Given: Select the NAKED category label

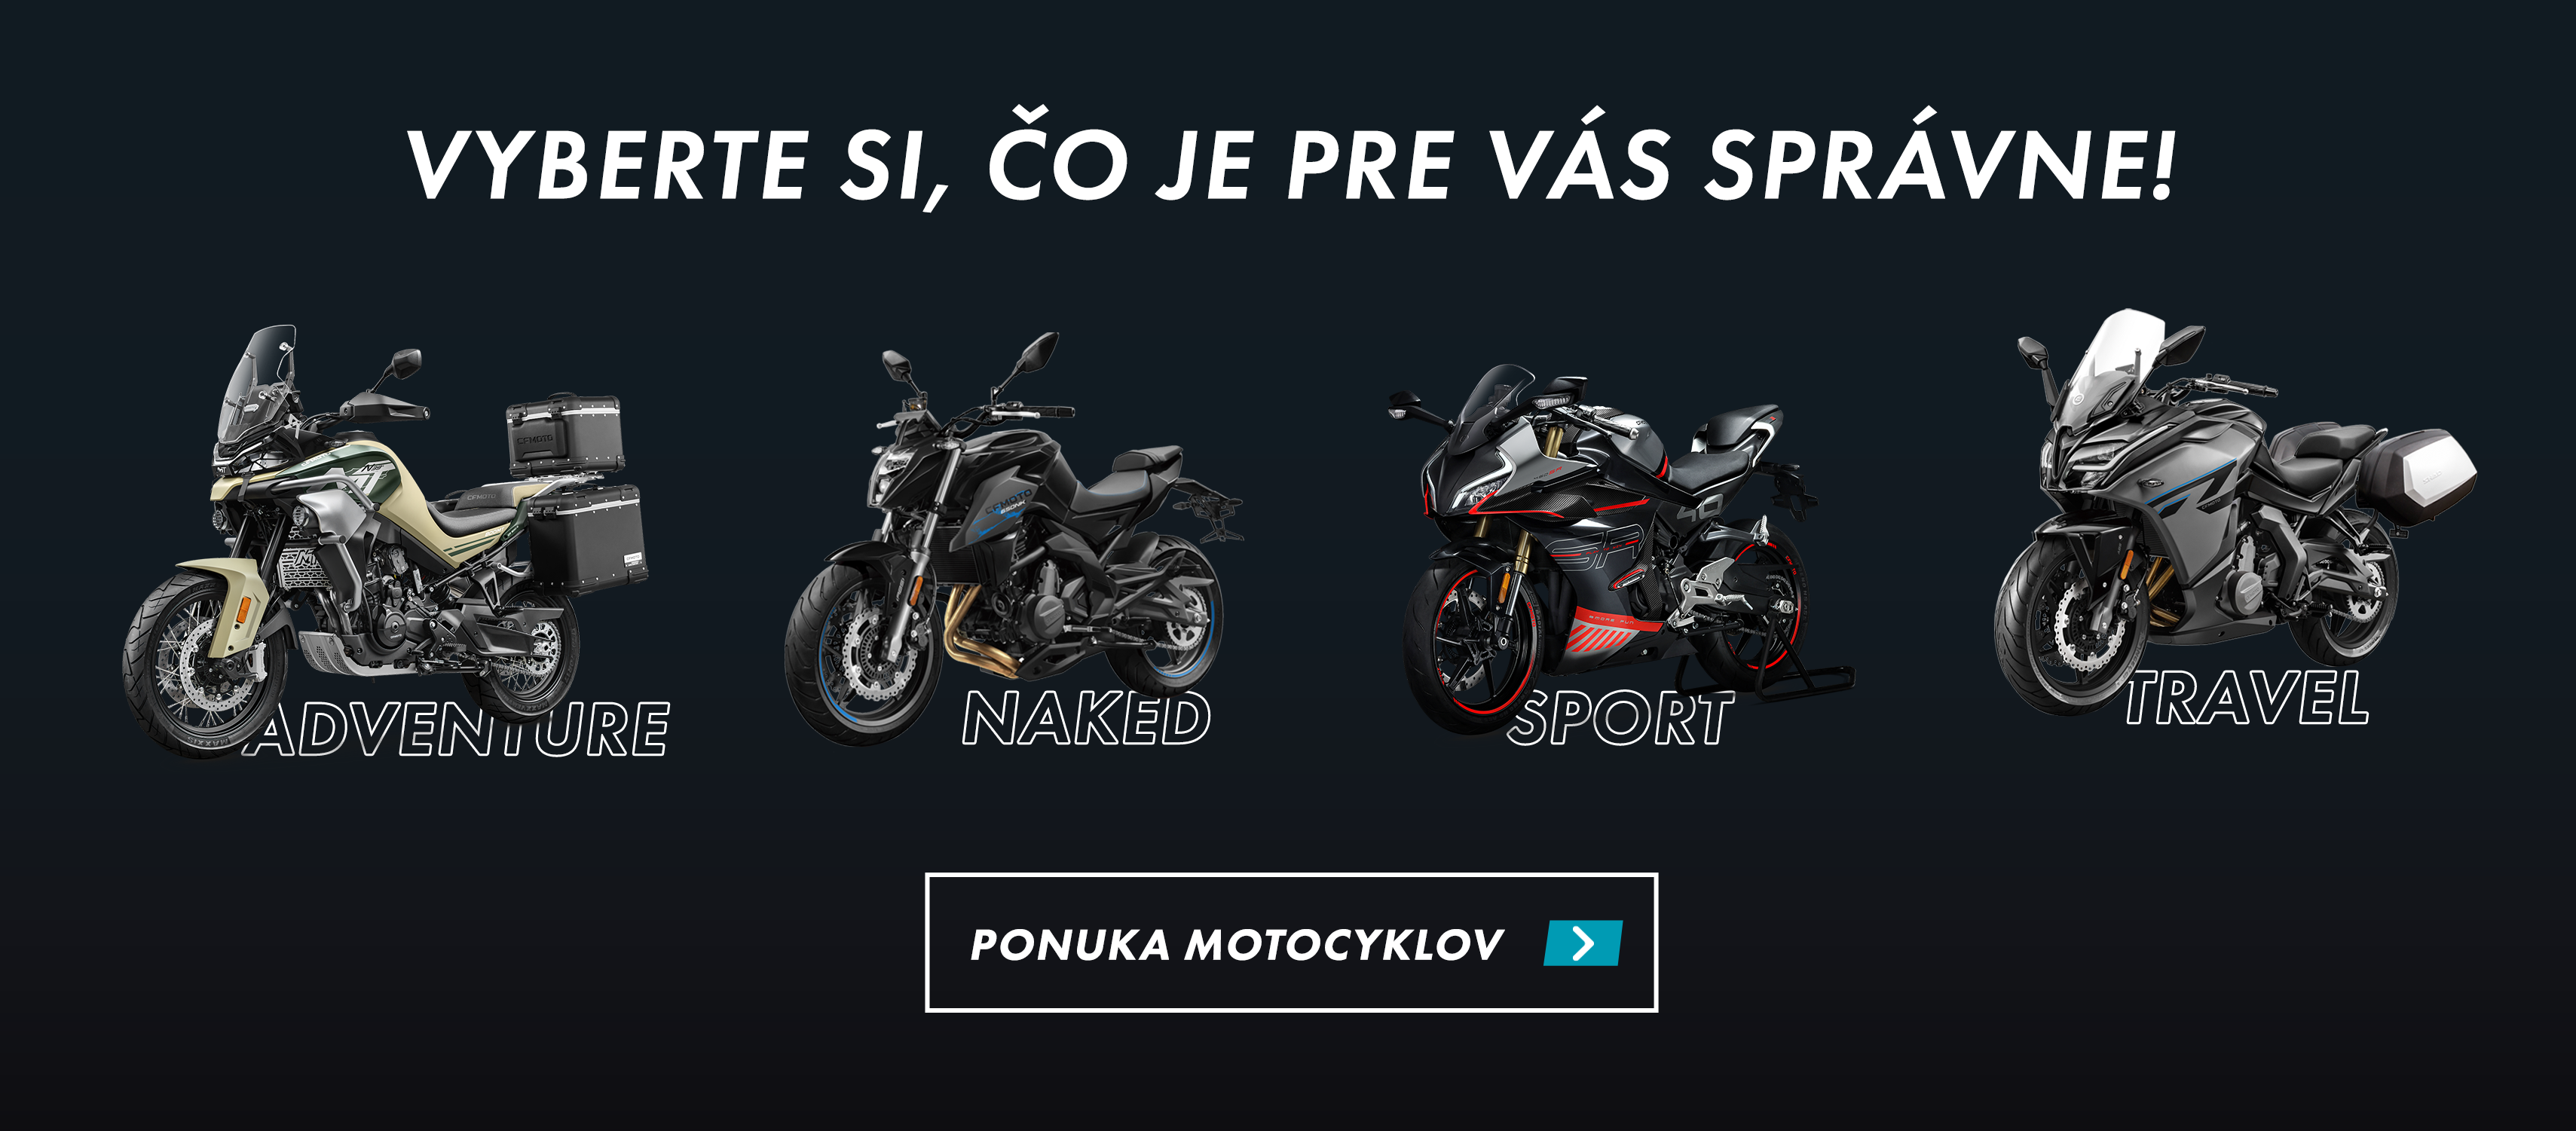Looking at the screenshot, I should (x=1086, y=718).
